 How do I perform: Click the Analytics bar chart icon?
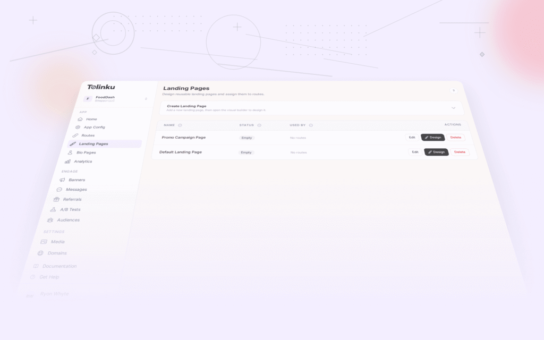(x=67, y=161)
